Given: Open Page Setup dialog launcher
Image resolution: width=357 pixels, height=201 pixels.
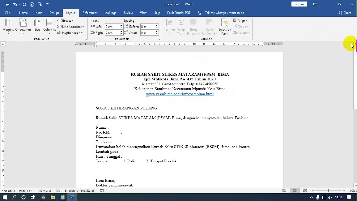Looking at the screenshot, I should 85,39.
